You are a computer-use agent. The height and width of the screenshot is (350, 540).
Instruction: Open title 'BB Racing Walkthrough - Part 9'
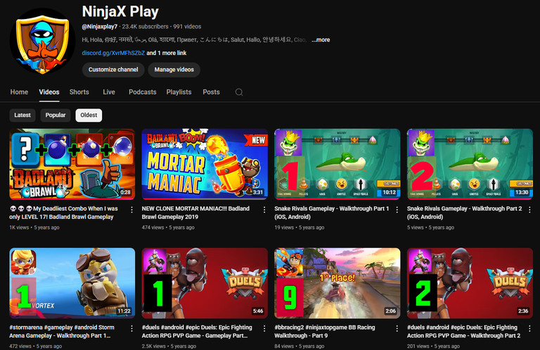click(x=325, y=332)
